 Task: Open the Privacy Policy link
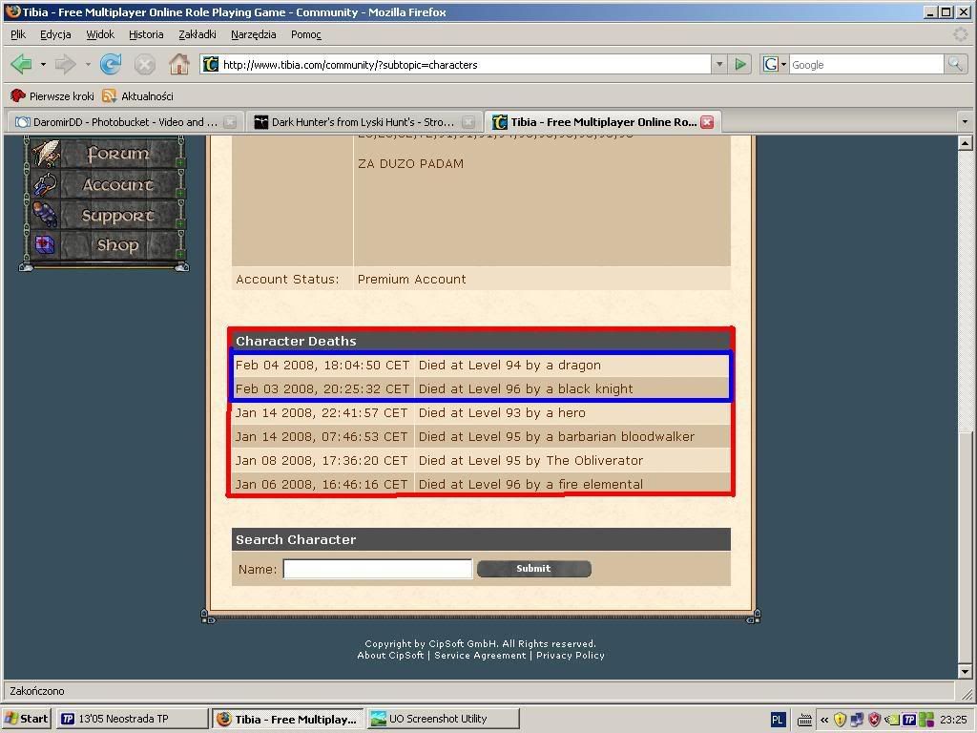[571, 655]
